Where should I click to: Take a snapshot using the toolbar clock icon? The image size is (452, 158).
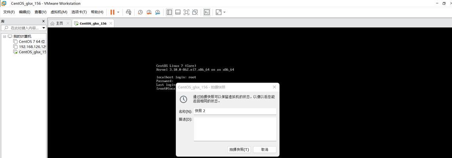(140, 12)
